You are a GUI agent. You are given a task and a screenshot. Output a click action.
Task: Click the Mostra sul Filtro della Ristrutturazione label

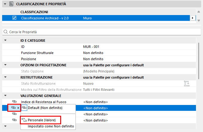(51, 90)
